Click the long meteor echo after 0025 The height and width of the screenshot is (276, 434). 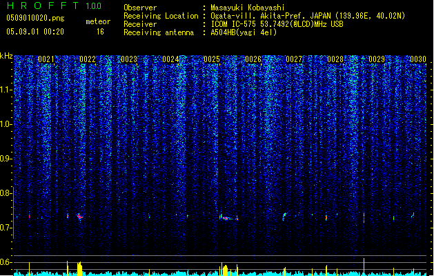pyautogui.click(x=228, y=217)
